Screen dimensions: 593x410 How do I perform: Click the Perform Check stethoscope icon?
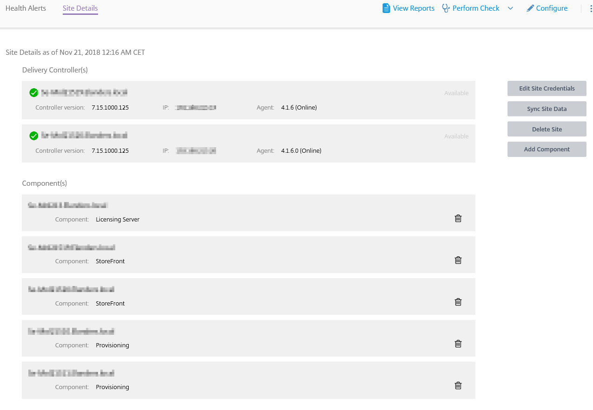pos(446,8)
